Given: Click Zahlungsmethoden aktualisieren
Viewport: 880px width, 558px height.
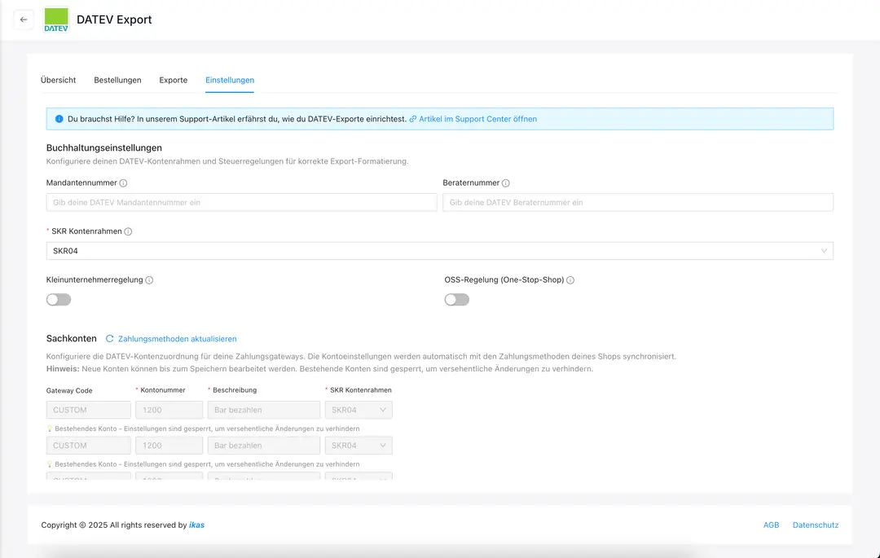Looking at the screenshot, I should pos(177,339).
